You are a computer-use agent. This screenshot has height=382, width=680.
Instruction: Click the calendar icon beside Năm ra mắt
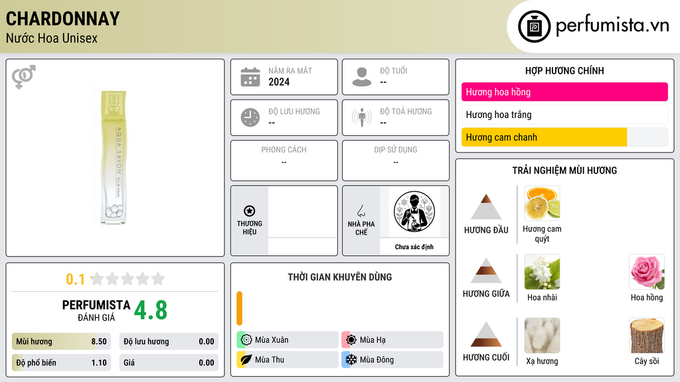(x=250, y=77)
